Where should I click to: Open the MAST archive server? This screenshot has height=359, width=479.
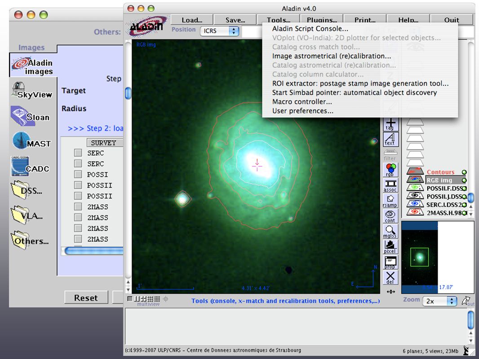tap(31, 141)
